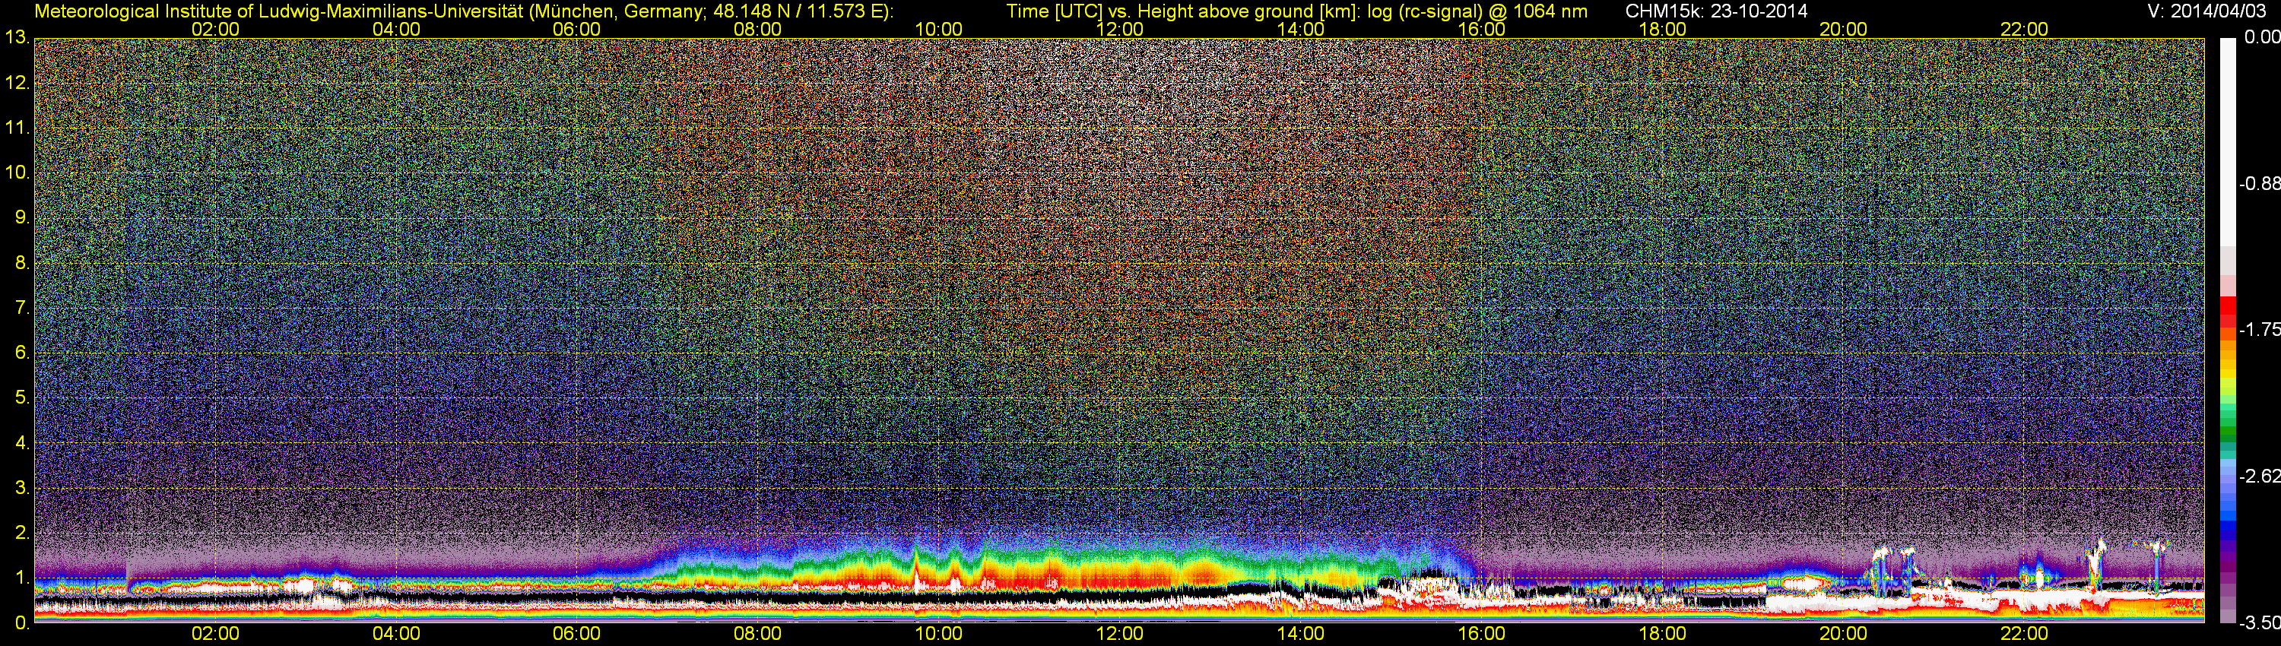Click the 08:00 label on the bottom time axis
The width and height of the screenshot is (2281, 646).
(x=758, y=634)
